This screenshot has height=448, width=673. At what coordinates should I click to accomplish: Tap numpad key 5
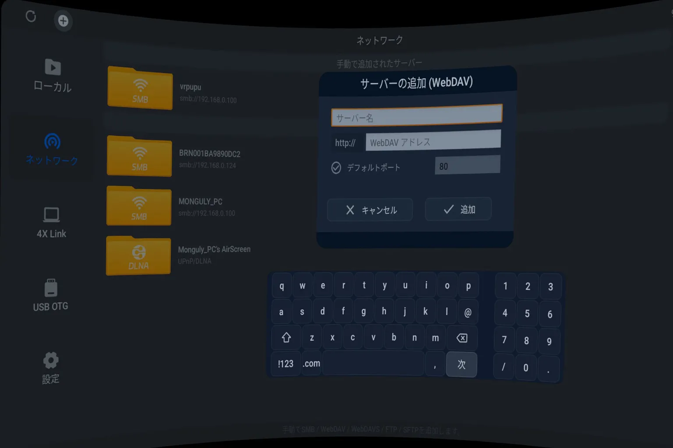pos(528,314)
